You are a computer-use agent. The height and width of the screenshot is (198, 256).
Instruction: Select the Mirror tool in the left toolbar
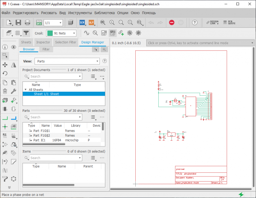click(x=14, y=65)
